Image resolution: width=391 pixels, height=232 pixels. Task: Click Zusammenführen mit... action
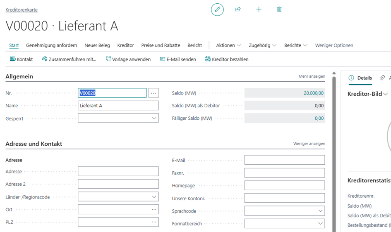pos(69,59)
